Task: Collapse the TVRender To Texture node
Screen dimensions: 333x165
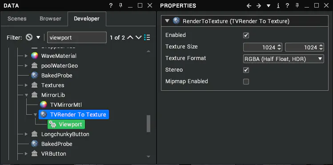Action: click(35, 115)
